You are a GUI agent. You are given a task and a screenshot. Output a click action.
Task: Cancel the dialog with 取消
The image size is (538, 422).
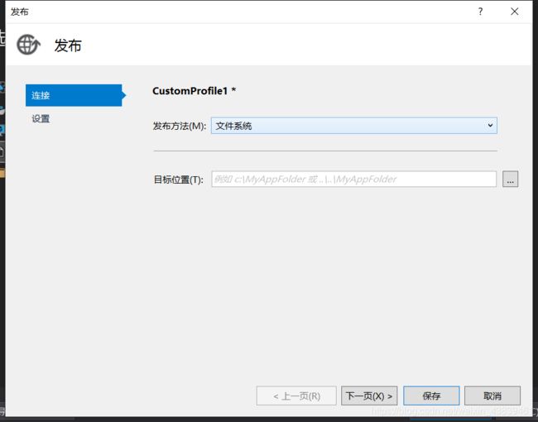tap(492, 396)
